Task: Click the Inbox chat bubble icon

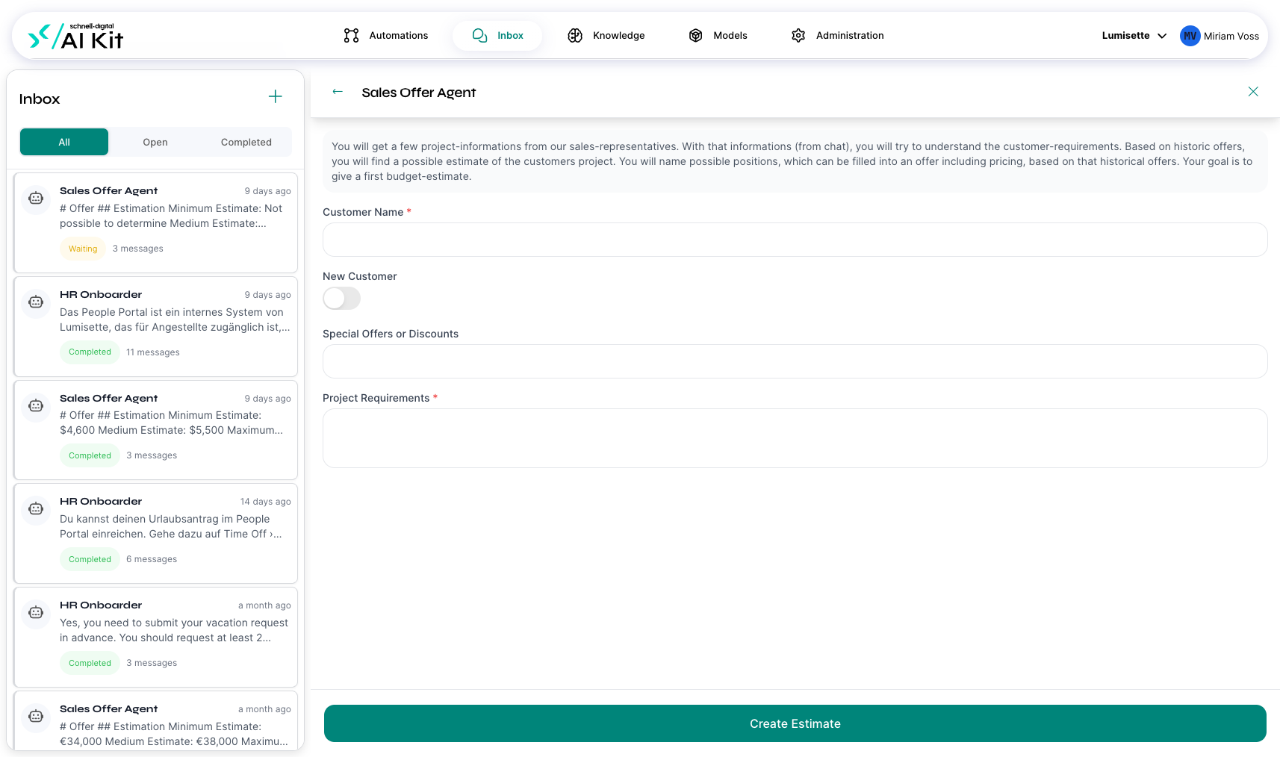Action: pos(479,35)
